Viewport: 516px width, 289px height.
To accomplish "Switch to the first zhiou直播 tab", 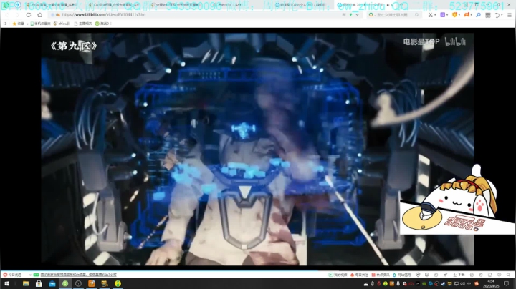I will click(52, 5).
